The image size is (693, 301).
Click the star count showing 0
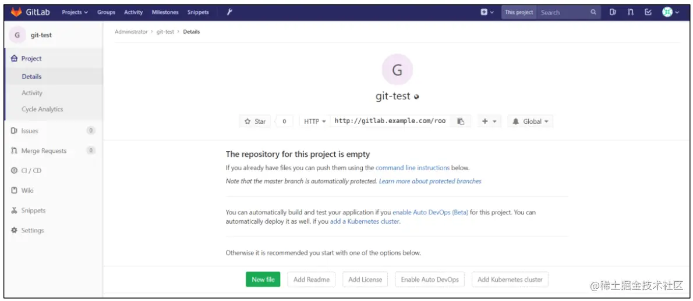tap(284, 121)
